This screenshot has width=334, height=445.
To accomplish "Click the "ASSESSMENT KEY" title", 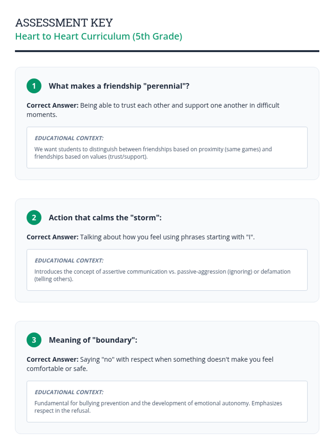I will pyautogui.click(x=64, y=23).
